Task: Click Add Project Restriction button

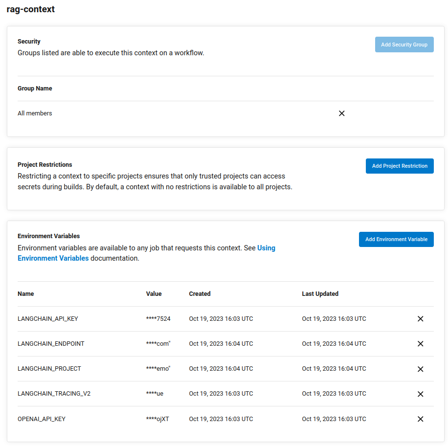Action: 400,166
